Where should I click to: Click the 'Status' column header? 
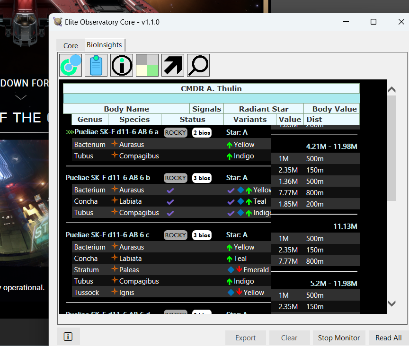coord(193,119)
